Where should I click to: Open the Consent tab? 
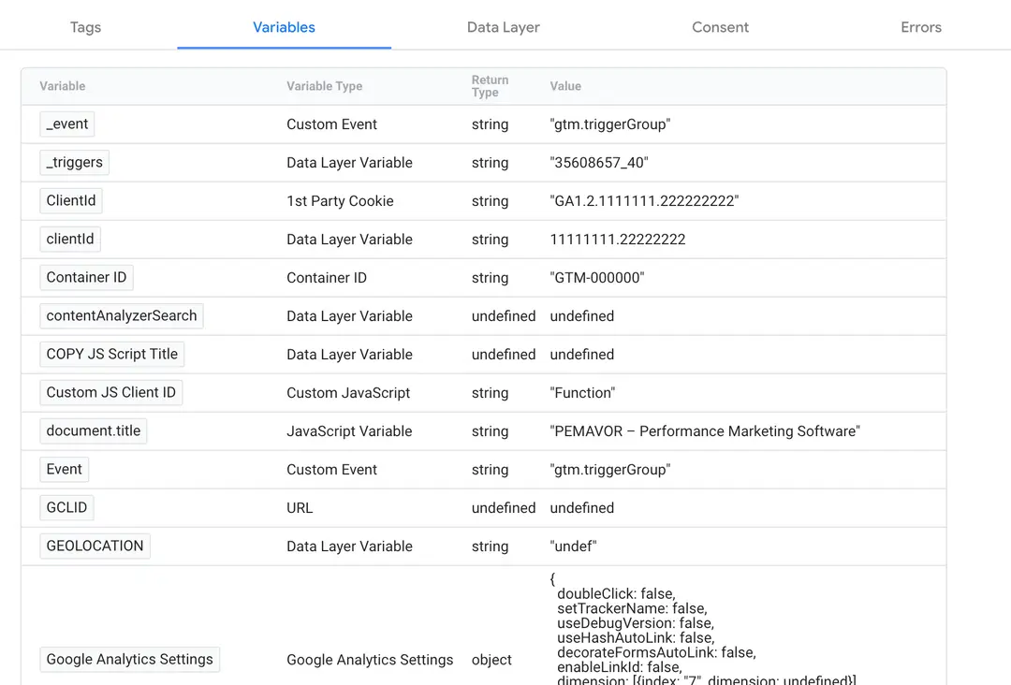pyautogui.click(x=720, y=27)
